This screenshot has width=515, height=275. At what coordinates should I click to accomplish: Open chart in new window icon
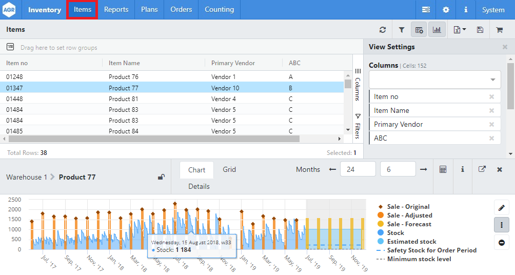482,169
